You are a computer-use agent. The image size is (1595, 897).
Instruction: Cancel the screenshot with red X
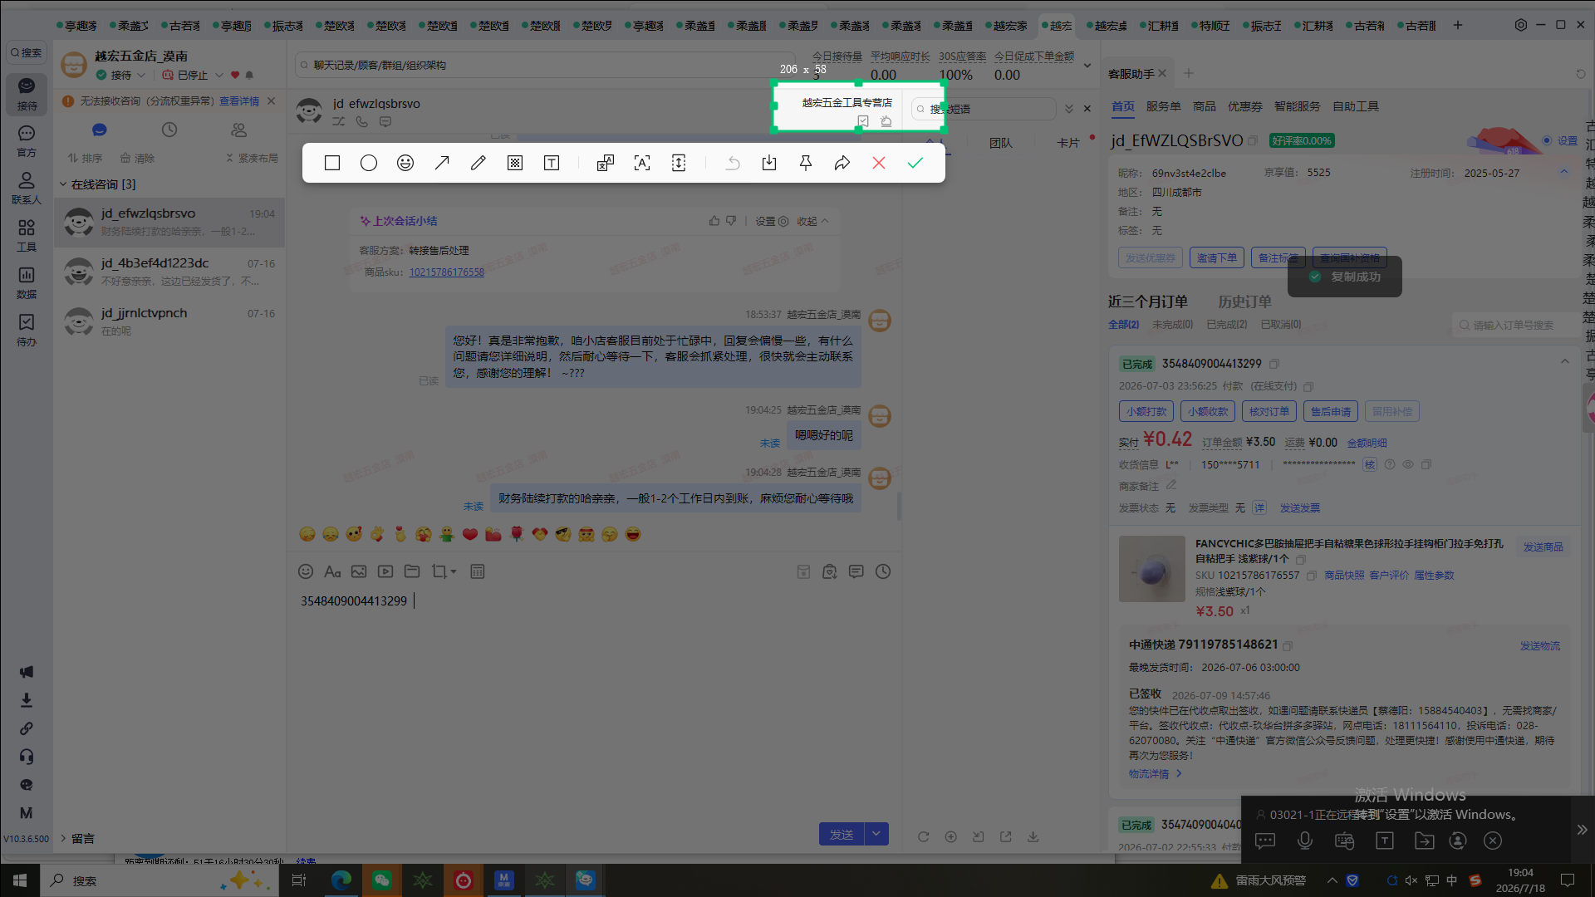(x=879, y=163)
